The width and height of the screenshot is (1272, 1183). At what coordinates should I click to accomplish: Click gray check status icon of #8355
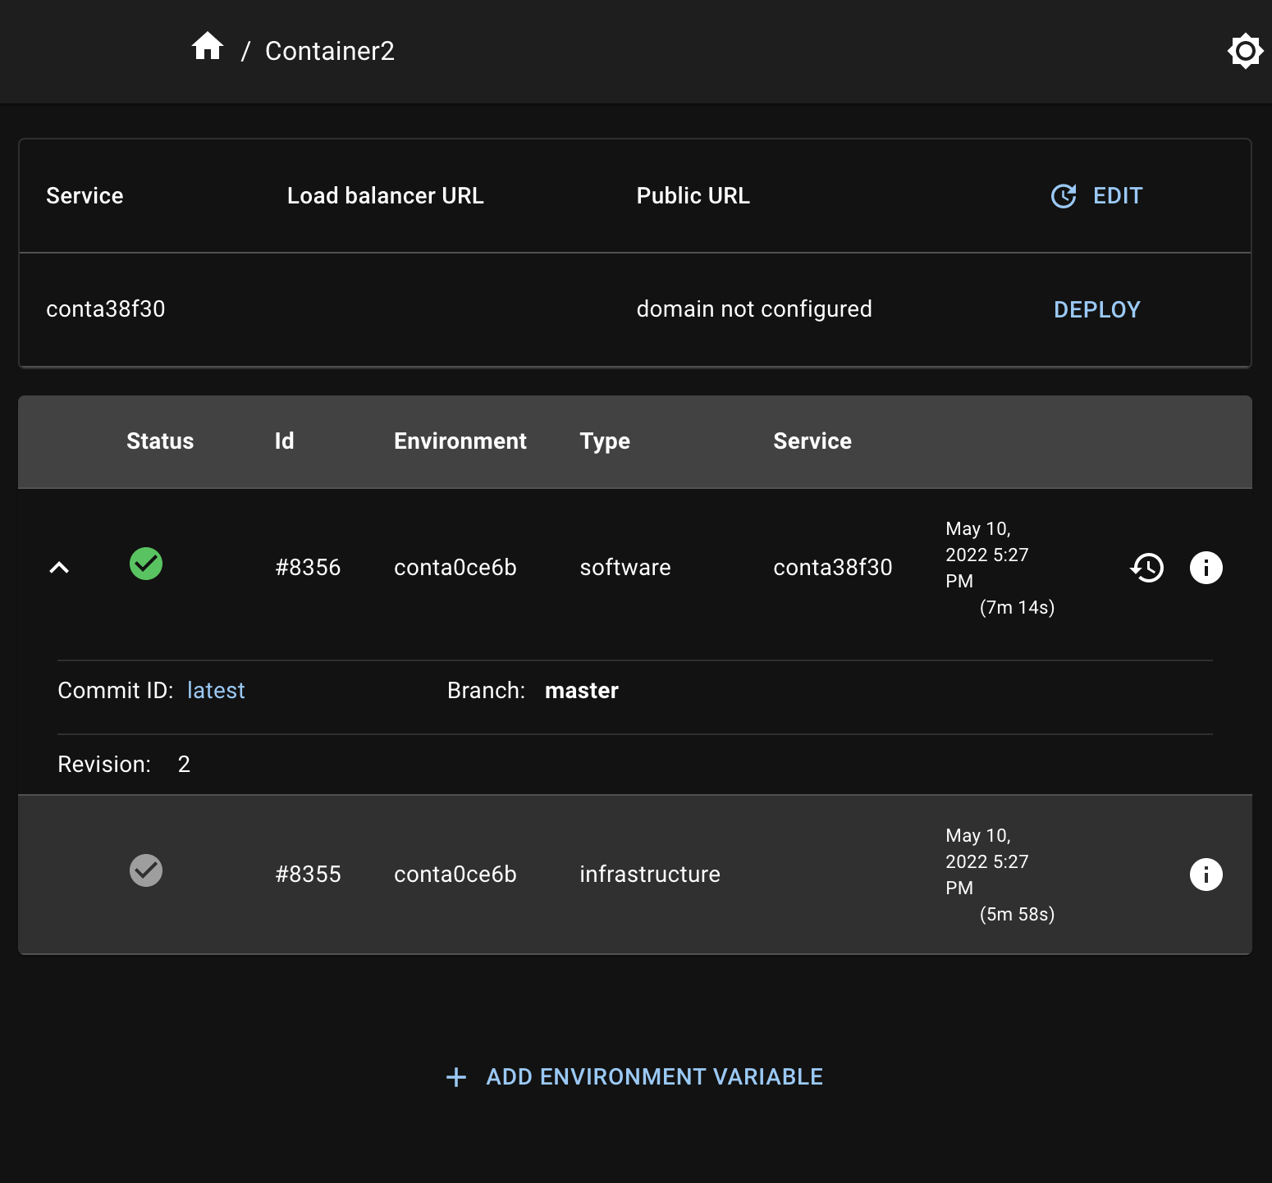pos(146,870)
